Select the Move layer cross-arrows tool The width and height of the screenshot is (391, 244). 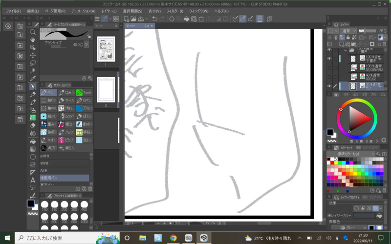pyautogui.click(x=33, y=55)
